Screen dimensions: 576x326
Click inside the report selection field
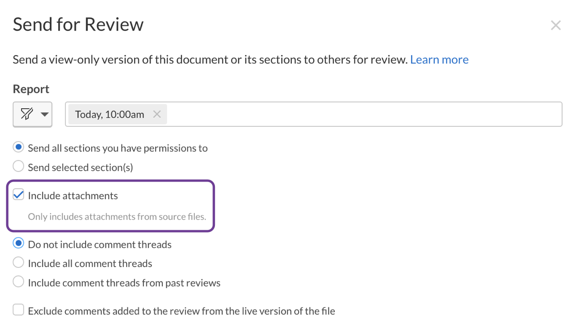pos(334,114)
